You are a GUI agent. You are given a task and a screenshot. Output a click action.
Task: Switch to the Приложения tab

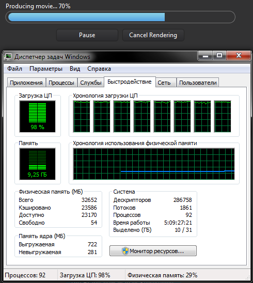tap(26, 83)
